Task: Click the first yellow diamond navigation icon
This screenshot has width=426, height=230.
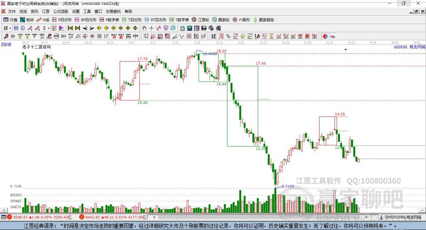Action: coord(99,28)
